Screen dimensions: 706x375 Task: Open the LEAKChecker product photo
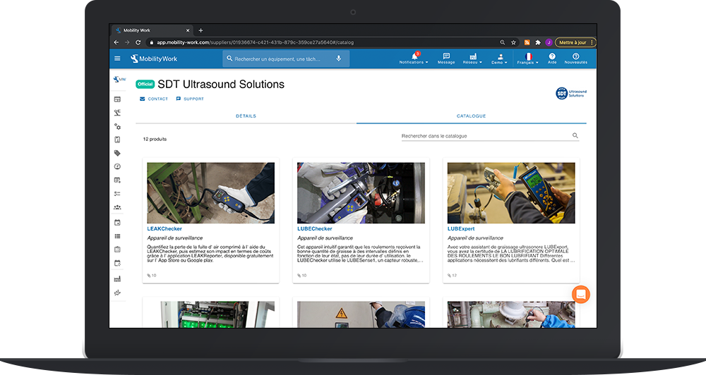pyautogui.click(x=210, y=193)
